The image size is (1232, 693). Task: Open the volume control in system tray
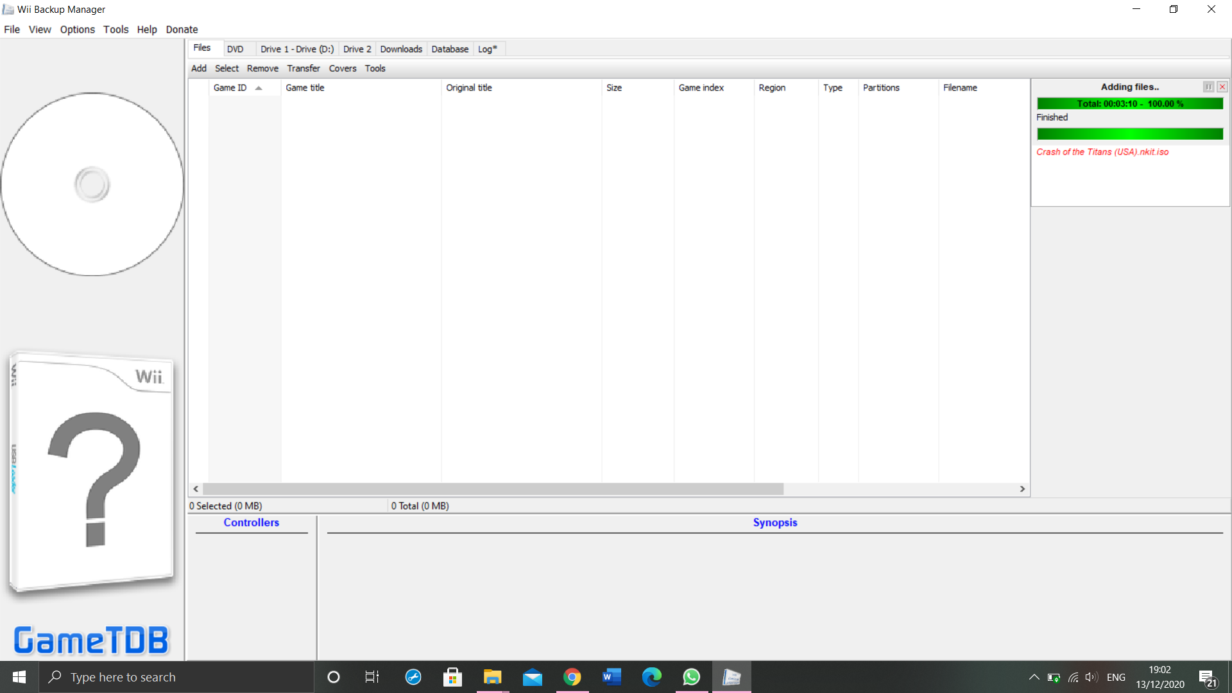[x=1091, y=677]
